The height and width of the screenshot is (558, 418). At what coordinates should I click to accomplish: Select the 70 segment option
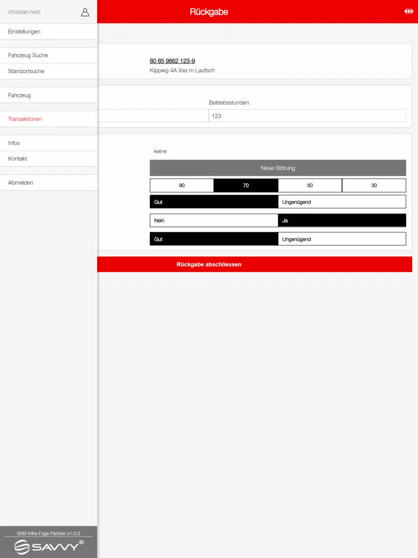tap(246, 185)
